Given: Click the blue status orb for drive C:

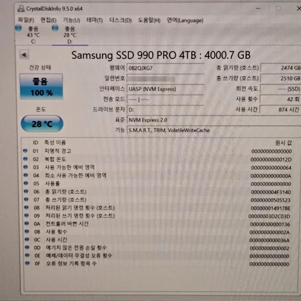Looking at the screenshot, I should [x=18, y=28].
